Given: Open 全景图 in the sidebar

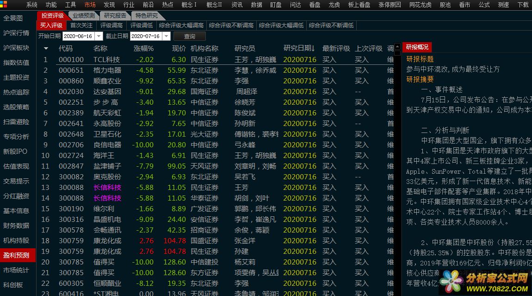Looking at the screenshot, I should tap(13, 19).
